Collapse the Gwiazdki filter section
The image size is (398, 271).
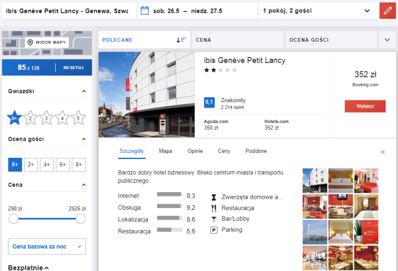tap(83, 92)
